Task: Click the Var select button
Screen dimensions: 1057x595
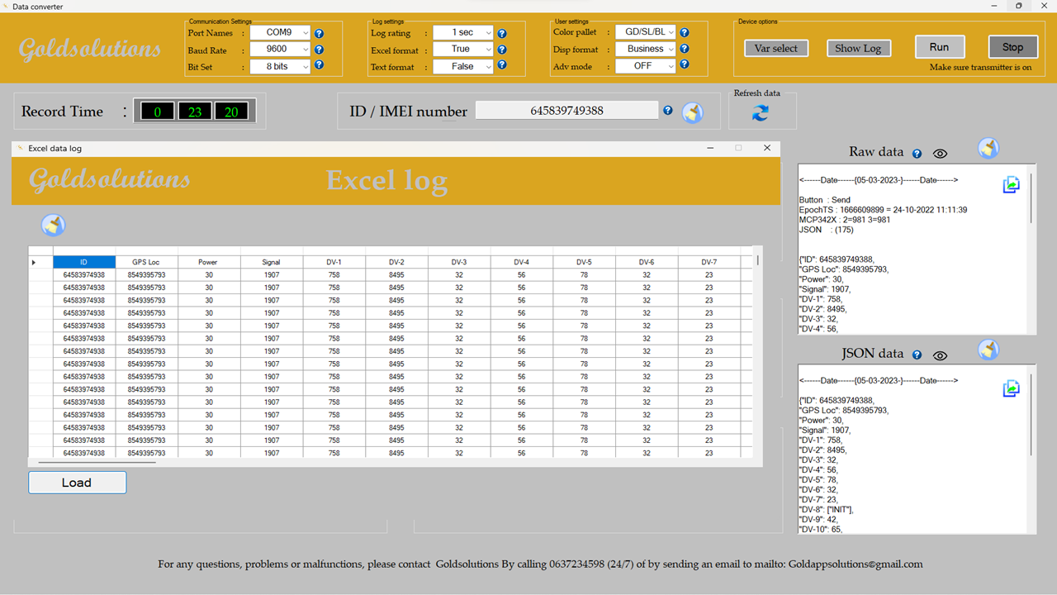Action: [x=776, y=48]
